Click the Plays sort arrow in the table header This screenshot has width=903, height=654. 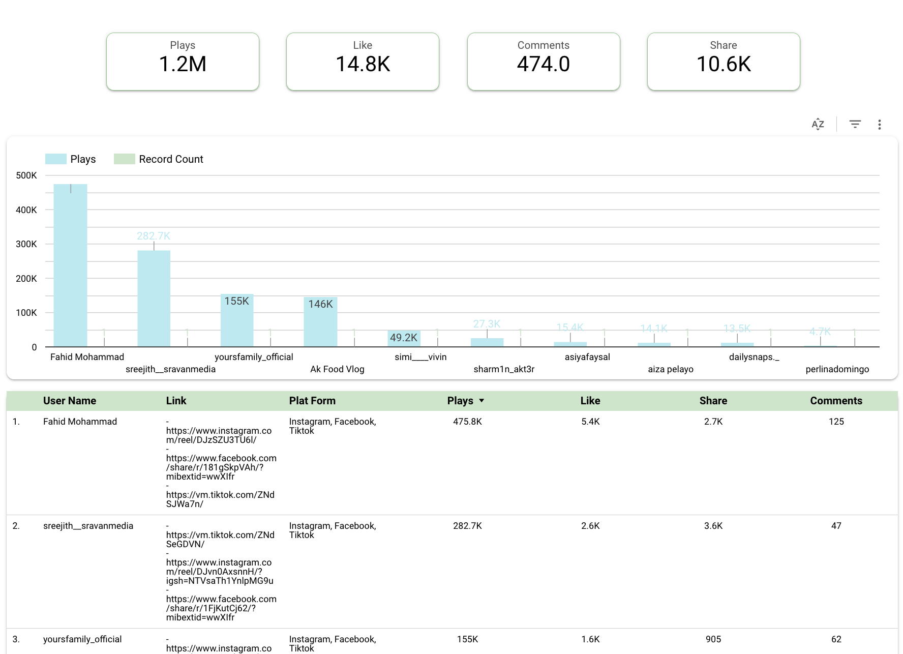pyautogui.click(x=481, y=401)
